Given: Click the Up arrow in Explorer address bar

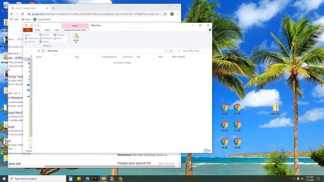Looking at the screenshot, I should (x=38, y=51).
